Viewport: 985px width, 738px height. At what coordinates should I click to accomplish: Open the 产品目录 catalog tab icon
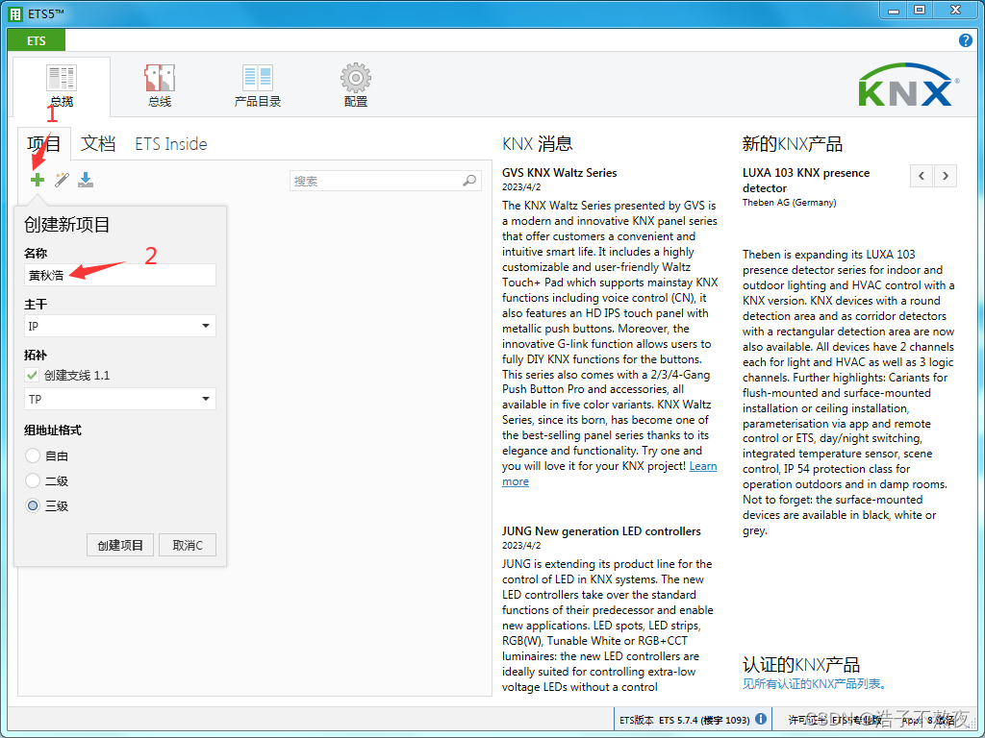coord(258,79)
